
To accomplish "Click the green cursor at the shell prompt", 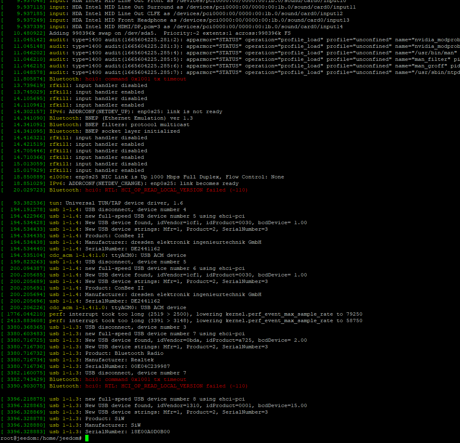I will pyautogui.click(x=87, y=438).
